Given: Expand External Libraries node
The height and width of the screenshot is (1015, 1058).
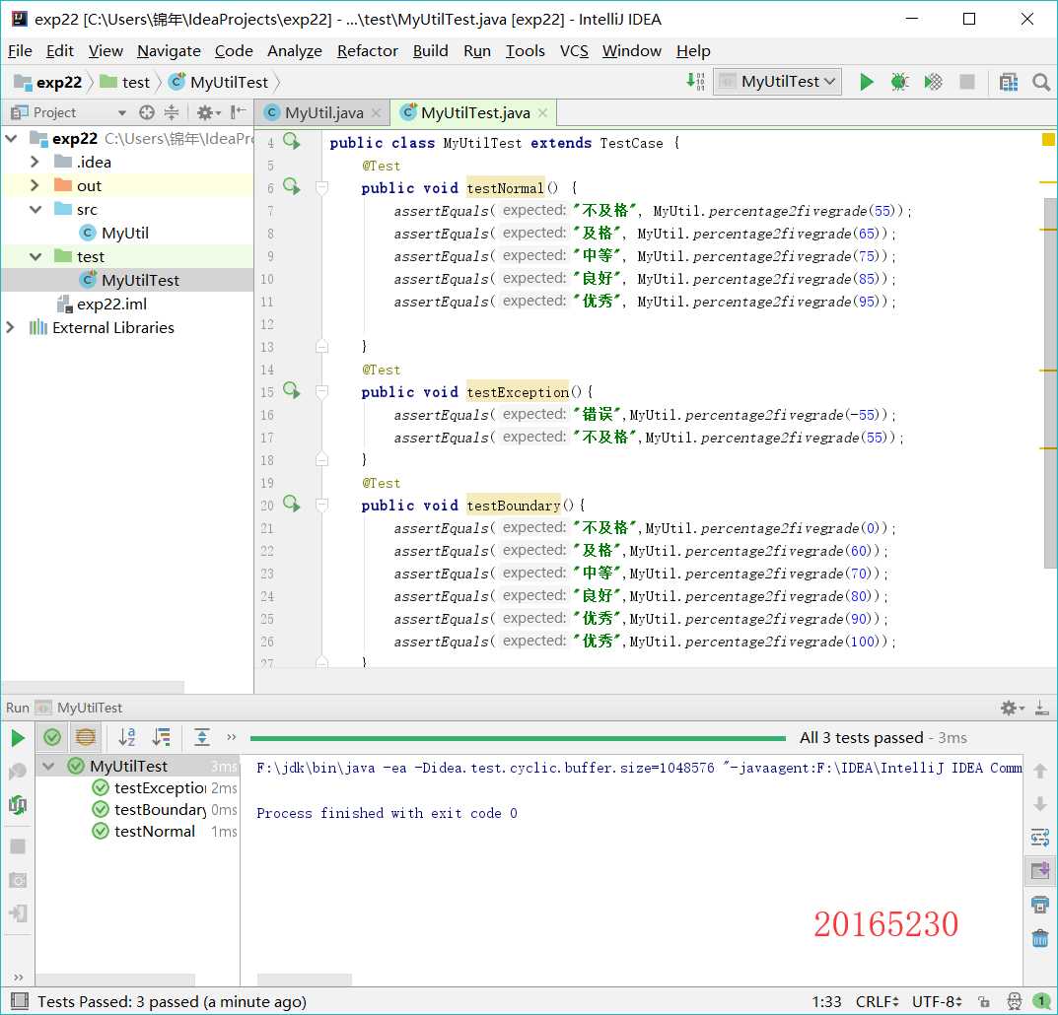Looking at the screenshot, I should (11, 327).
